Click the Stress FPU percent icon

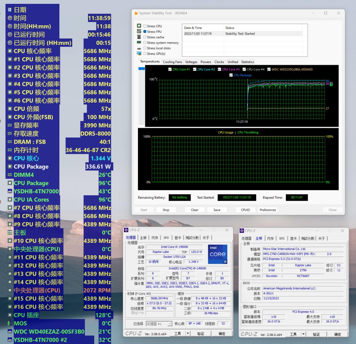(x=139, y=31)
